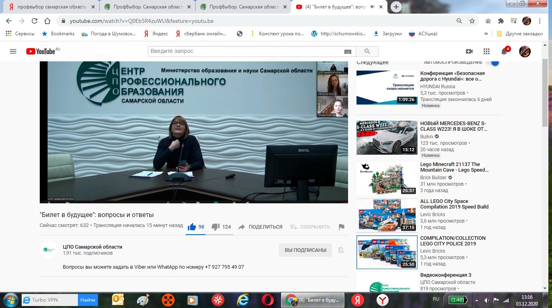Open the Другие закладки folder
This screenshot has height=308, width=552.
tap(519, 34)
